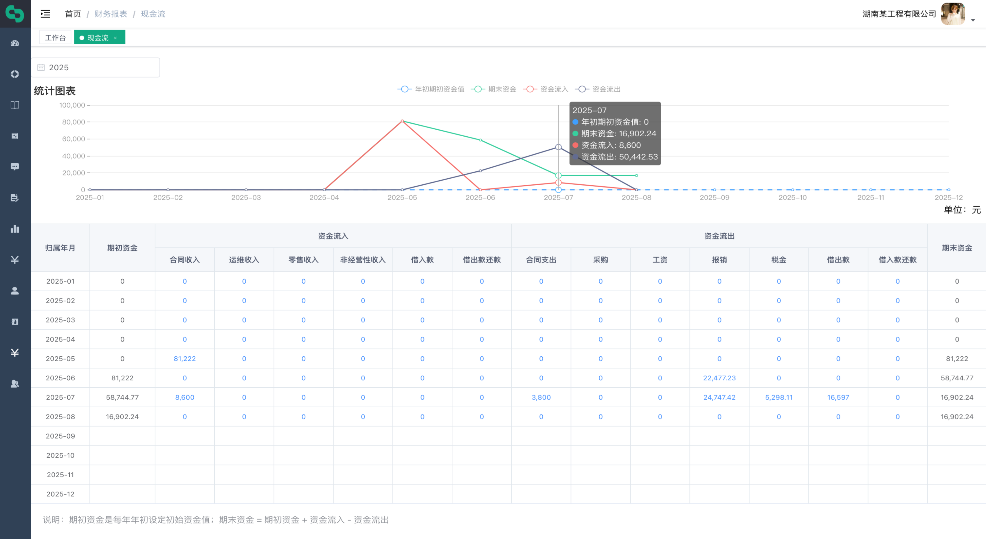Click the document edit sidebar icon
Screen dimensions: 986x539
(15, 198)
